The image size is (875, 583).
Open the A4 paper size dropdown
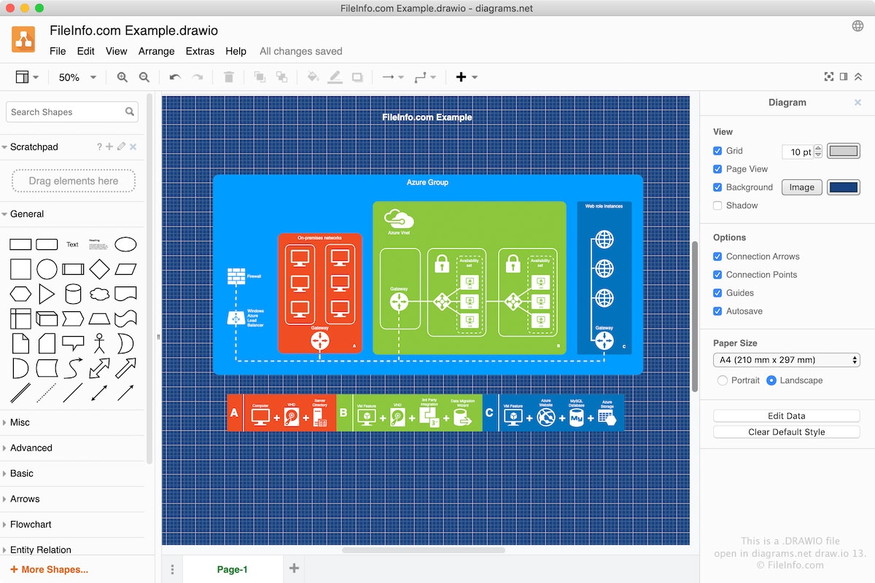click(786, 360)
